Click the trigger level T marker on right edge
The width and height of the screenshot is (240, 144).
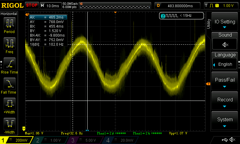click(208, 84)
